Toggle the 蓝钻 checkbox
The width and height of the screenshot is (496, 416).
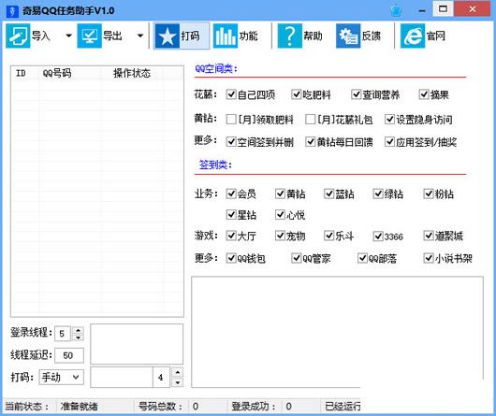329,194
